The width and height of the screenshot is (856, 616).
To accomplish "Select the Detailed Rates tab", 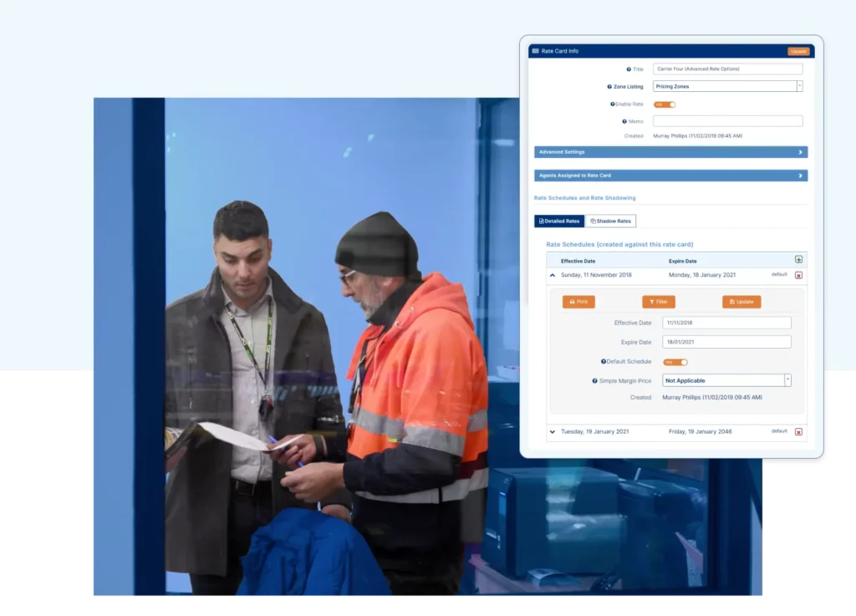I will coord(558,221).
